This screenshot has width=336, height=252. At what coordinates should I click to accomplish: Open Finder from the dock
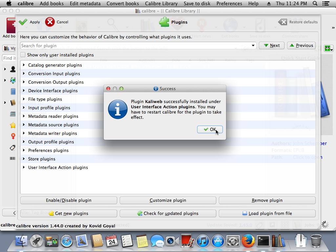tap(21, 241)
